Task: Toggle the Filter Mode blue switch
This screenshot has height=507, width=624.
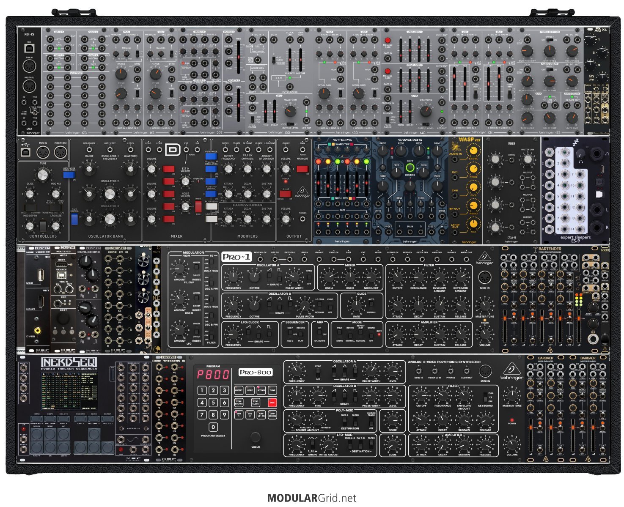Action: (211, 156)
